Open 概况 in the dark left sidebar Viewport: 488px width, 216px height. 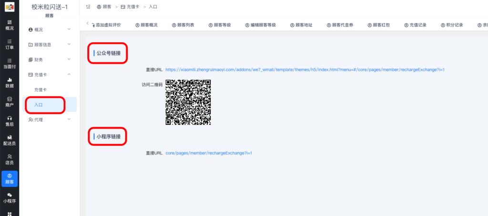point(10,25)
